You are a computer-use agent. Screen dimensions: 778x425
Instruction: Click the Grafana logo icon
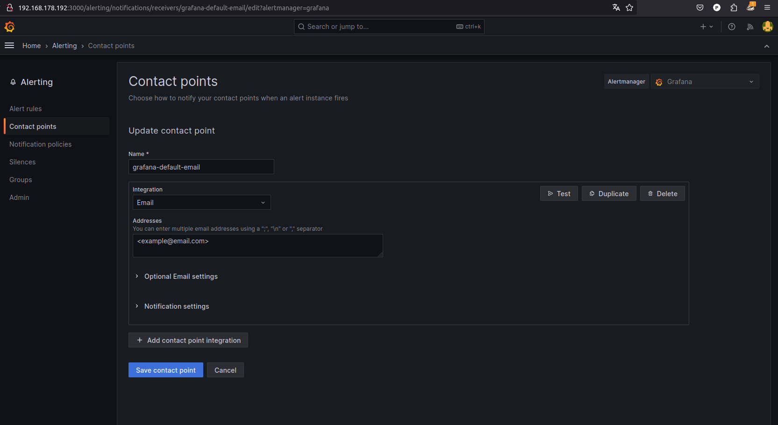click(10, 27)
